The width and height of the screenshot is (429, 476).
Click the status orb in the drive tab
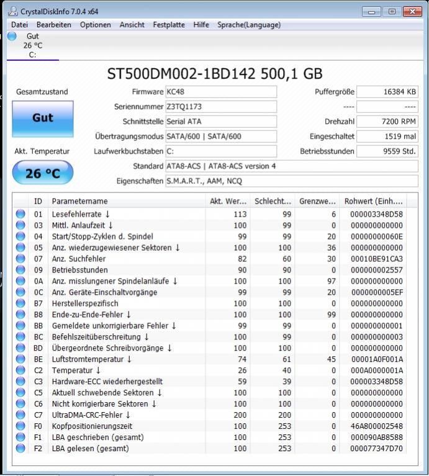tap(12, 36)
